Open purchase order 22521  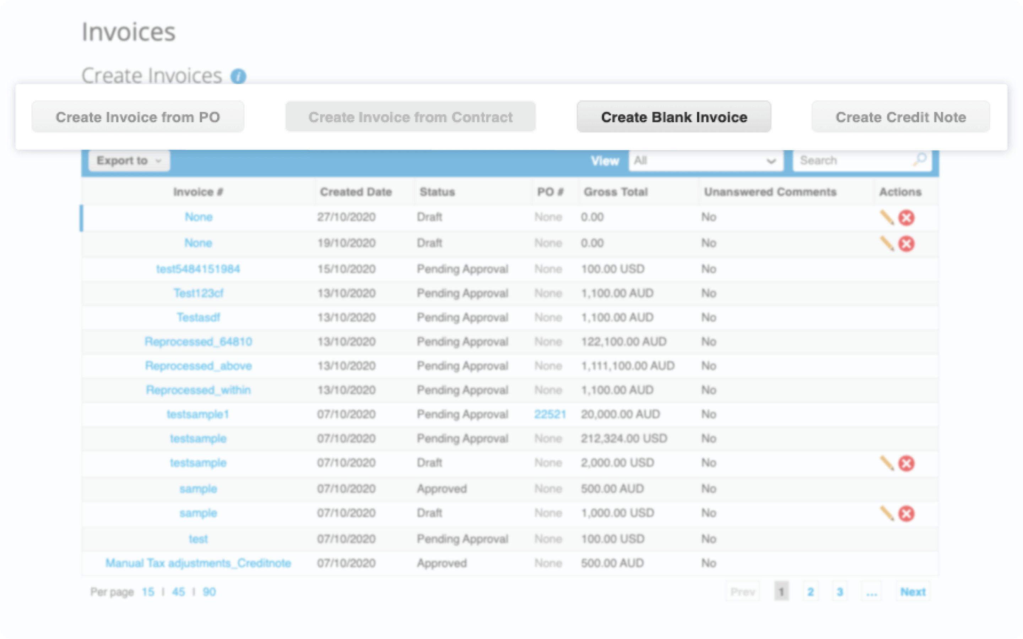click(550, 414)
